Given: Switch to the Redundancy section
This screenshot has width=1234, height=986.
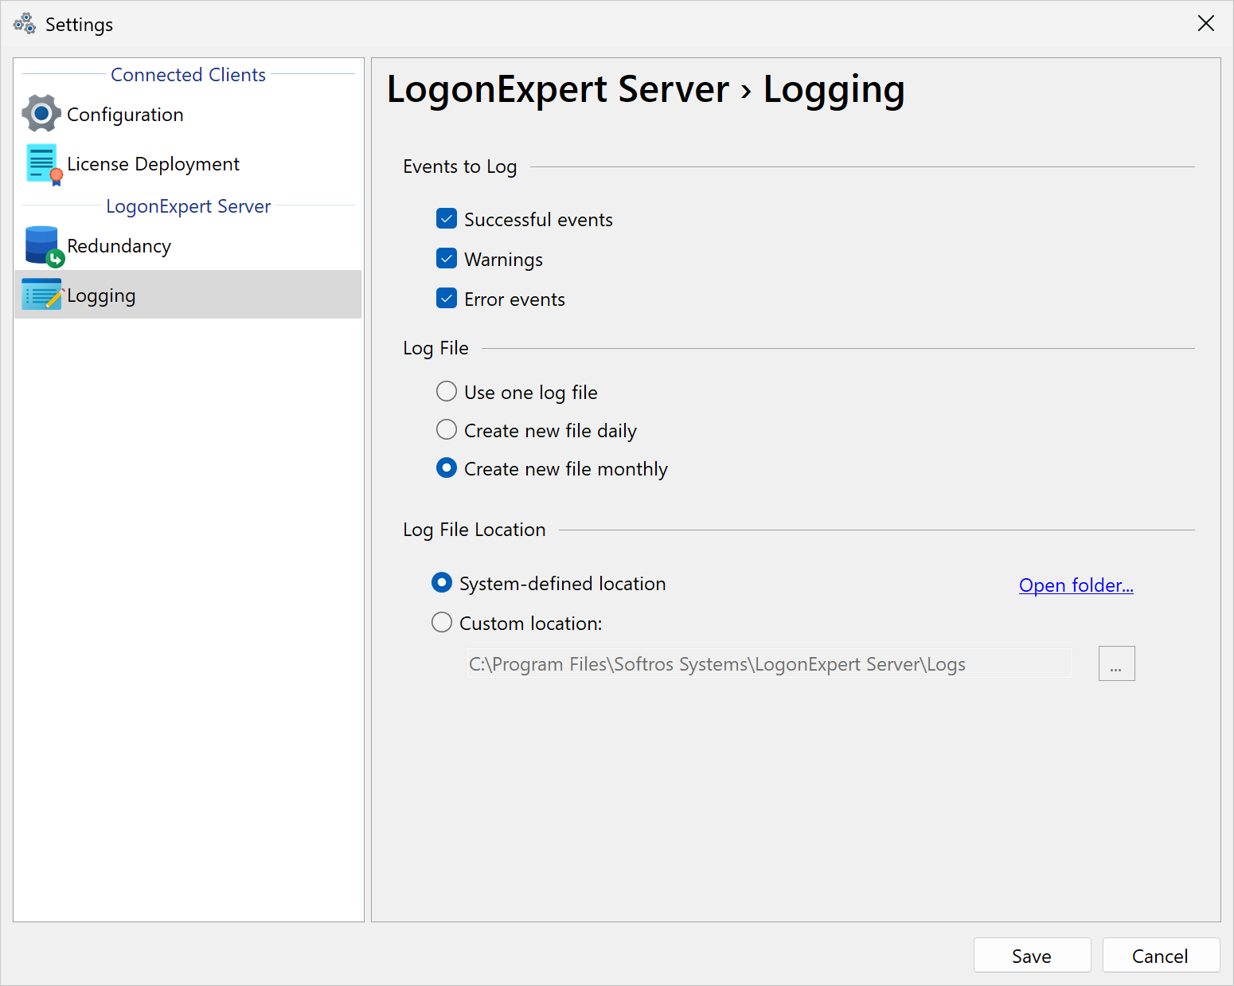Looking at the screenshot, I should coord(119,246).
